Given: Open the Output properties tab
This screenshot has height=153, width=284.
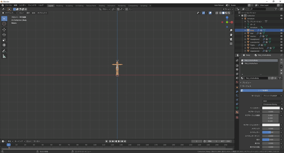Looking at the screenshot, I should pos(237,70).
